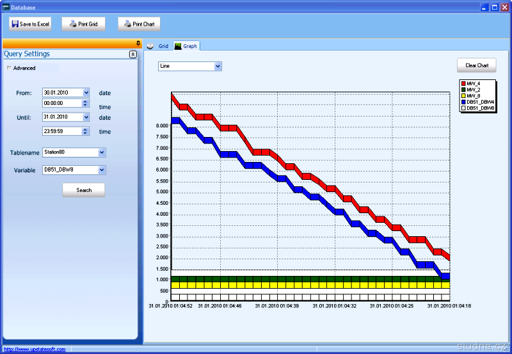Viewport: 512px width, 354px height.
Task: Collapse the Query Settings panel
Action: point(132,54)
